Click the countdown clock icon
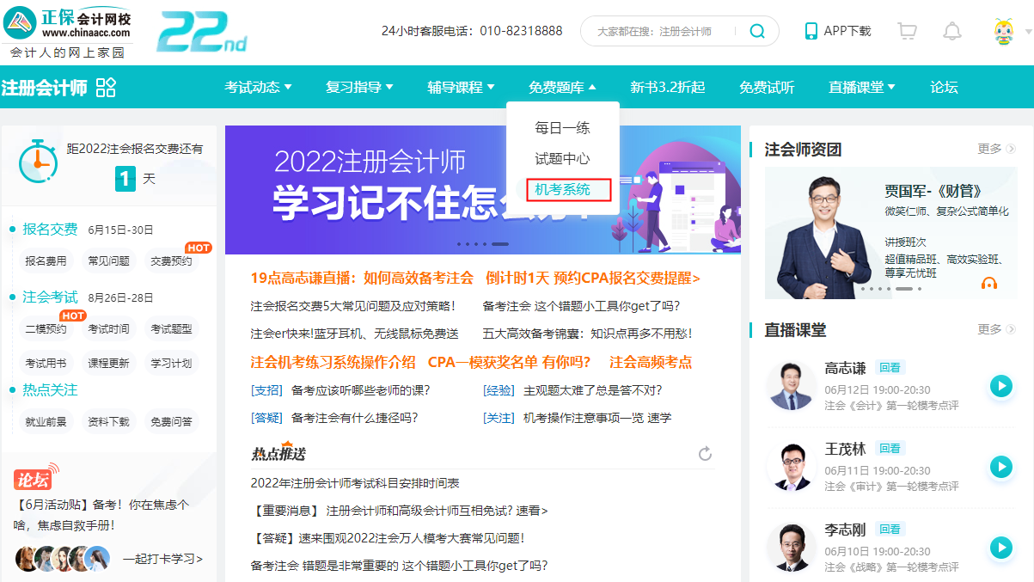This screenshot has width=1034, height=582. (x=38, y=161)
